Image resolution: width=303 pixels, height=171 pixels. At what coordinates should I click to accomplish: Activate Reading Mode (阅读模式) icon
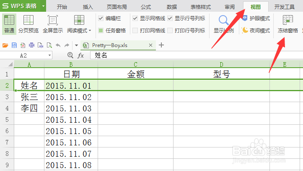pos(79,20)
